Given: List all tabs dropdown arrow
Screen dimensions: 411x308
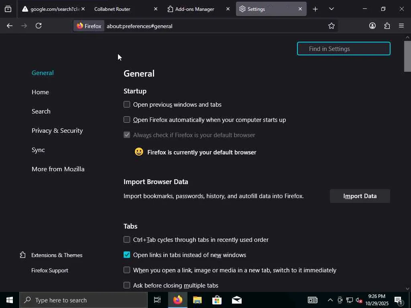Looking at the screenshot, I should click(331, 9).
